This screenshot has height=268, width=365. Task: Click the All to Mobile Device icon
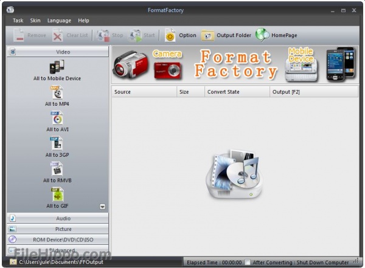(57, 67)
